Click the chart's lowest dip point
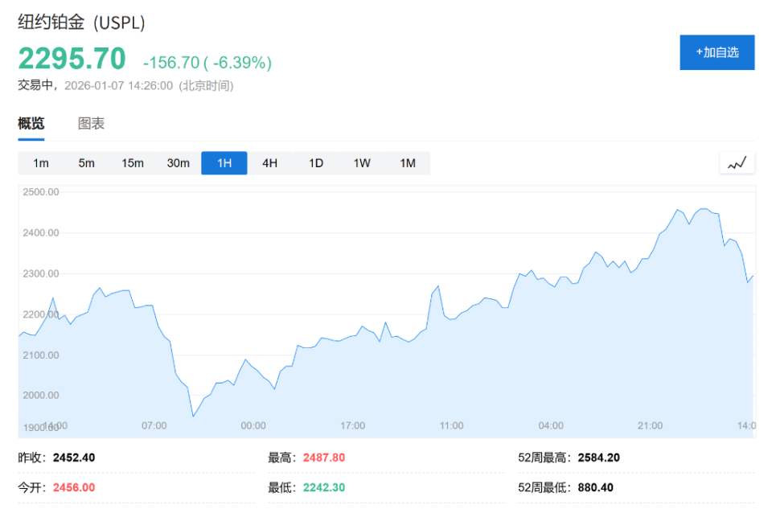Viewport: 772px width, 513px height. [193, 416]
